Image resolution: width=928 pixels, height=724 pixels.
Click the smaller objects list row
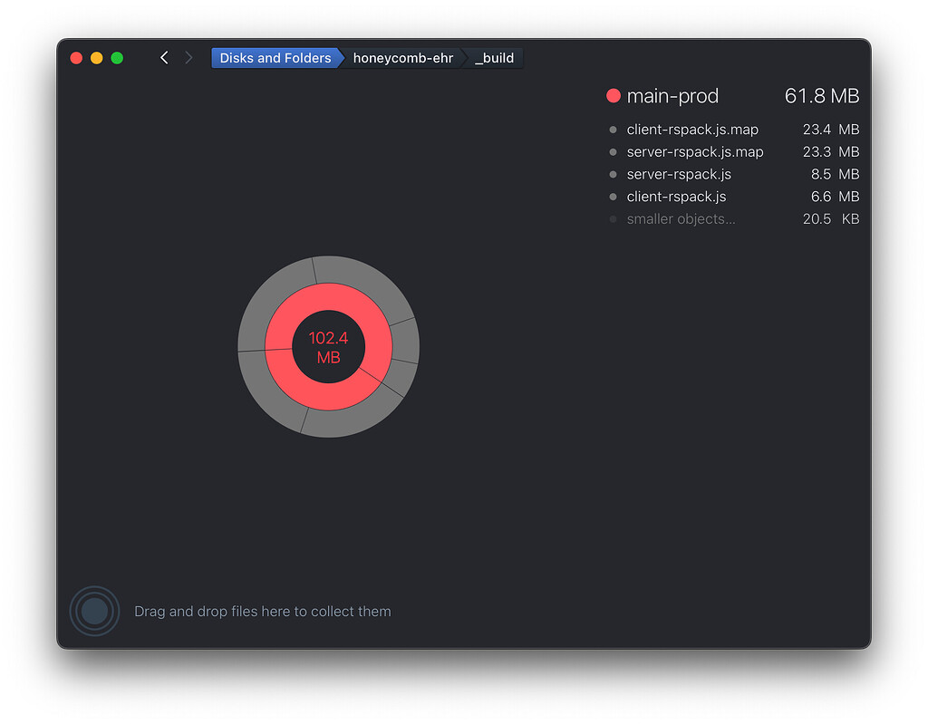point(681,218)
